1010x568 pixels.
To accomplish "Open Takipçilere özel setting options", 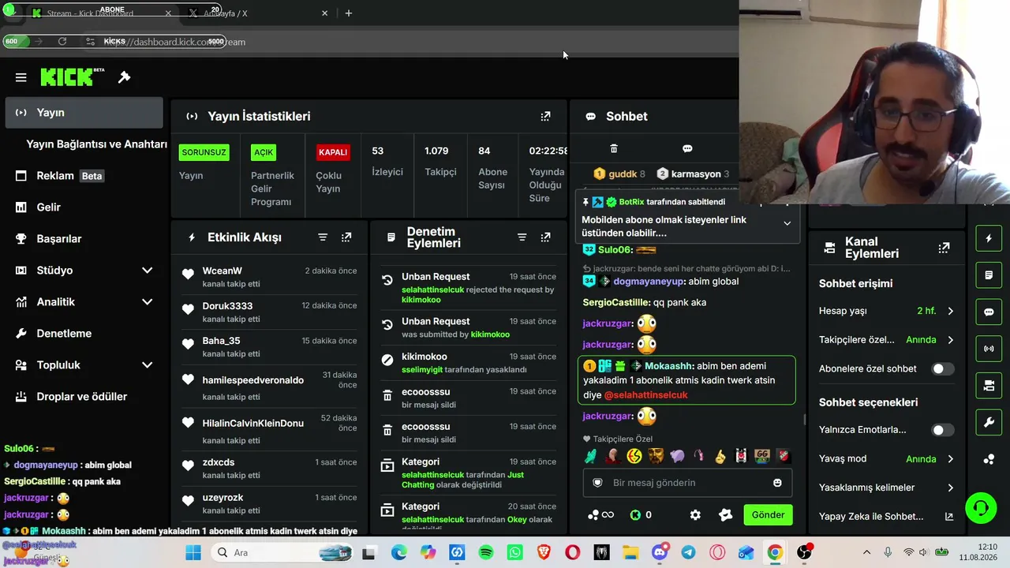I will click(x=887, y=340).
